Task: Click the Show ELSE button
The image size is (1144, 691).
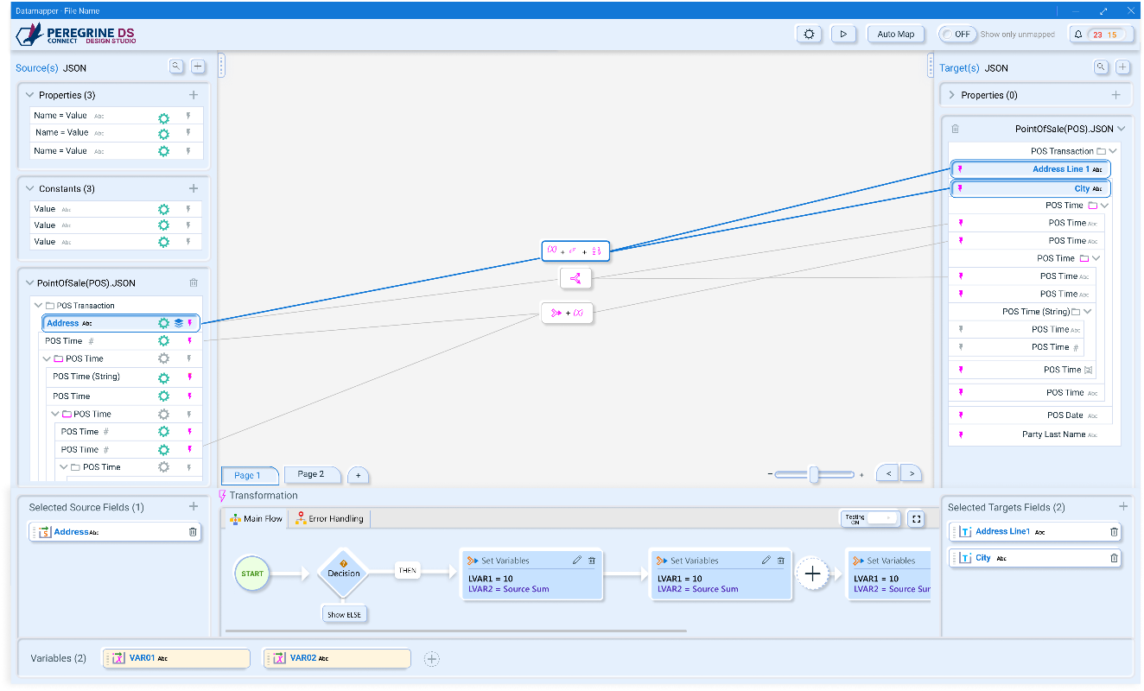Action: (343, 615)
